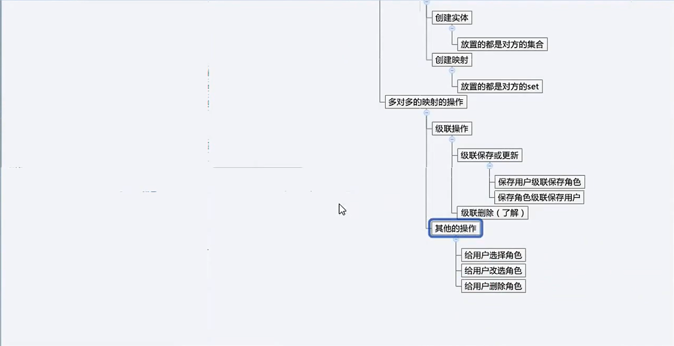Viewport: 674px width, 346px height.
Task: Collapse the 级联保存或更新 branch
Action: [x=489, y=166]
